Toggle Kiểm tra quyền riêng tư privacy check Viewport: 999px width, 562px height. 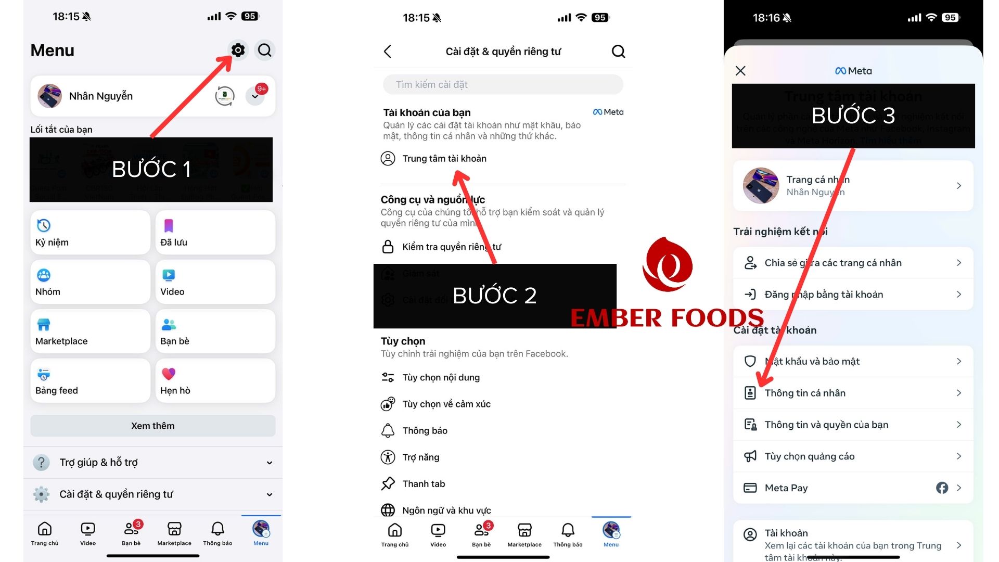(453, 246)
